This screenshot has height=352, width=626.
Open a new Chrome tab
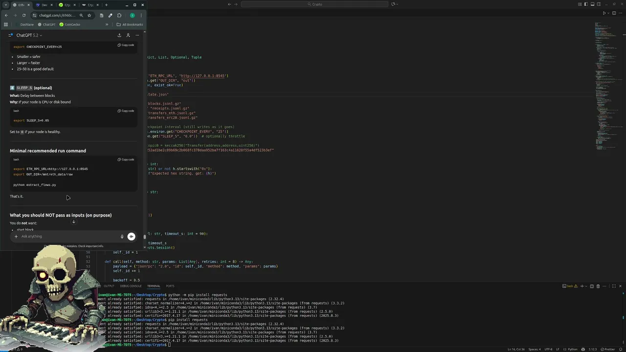[106, 5]
